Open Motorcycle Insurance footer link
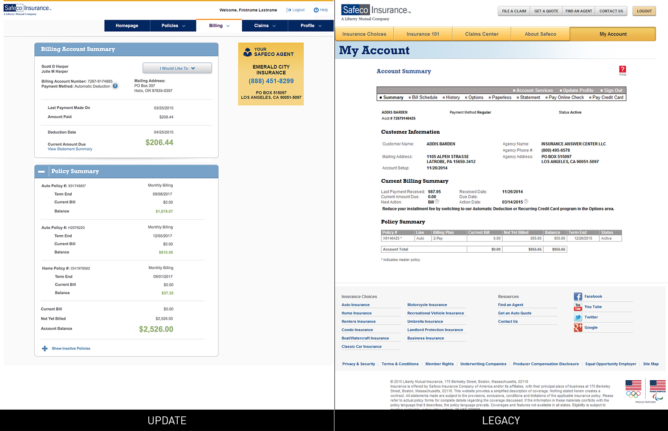The image size is (668, 431). 427,305
